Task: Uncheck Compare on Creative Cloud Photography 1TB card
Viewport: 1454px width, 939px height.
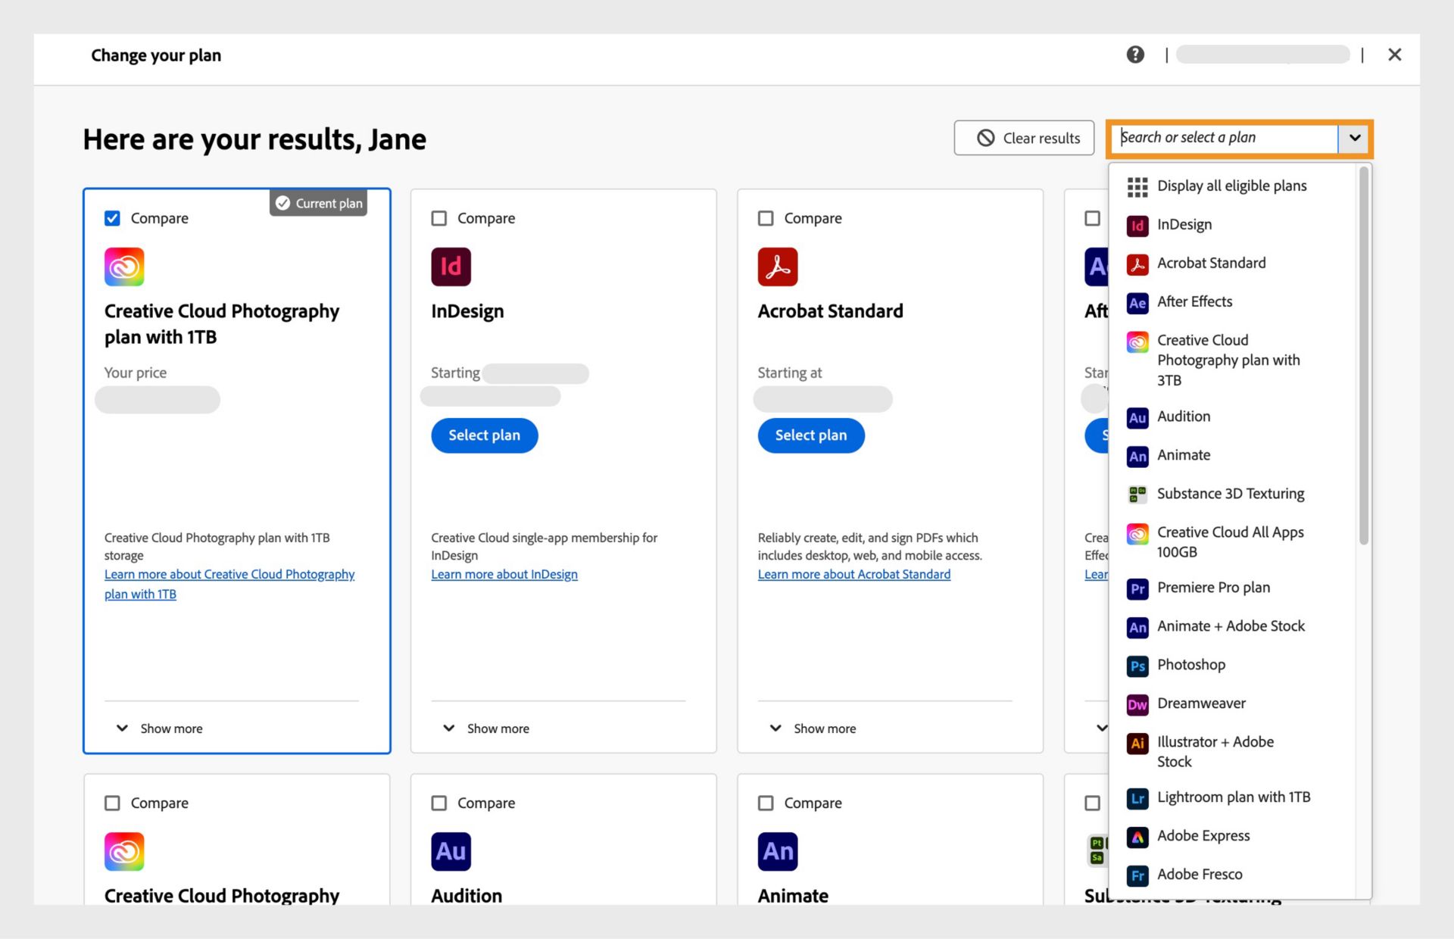Action: click(112, 218)
